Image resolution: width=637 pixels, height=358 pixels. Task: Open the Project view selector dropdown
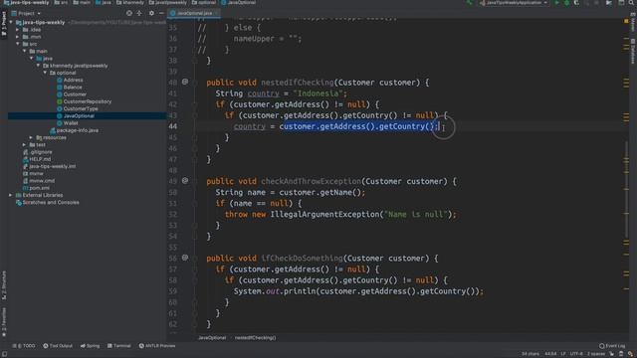tap(26, 13)
